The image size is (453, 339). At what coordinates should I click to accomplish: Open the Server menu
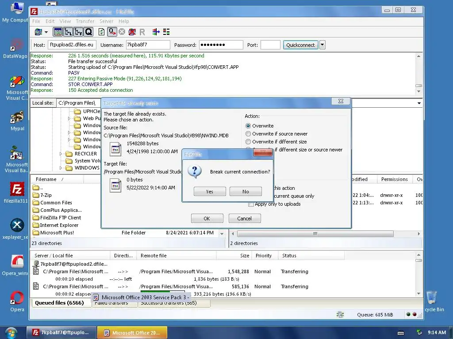(106, 21)
